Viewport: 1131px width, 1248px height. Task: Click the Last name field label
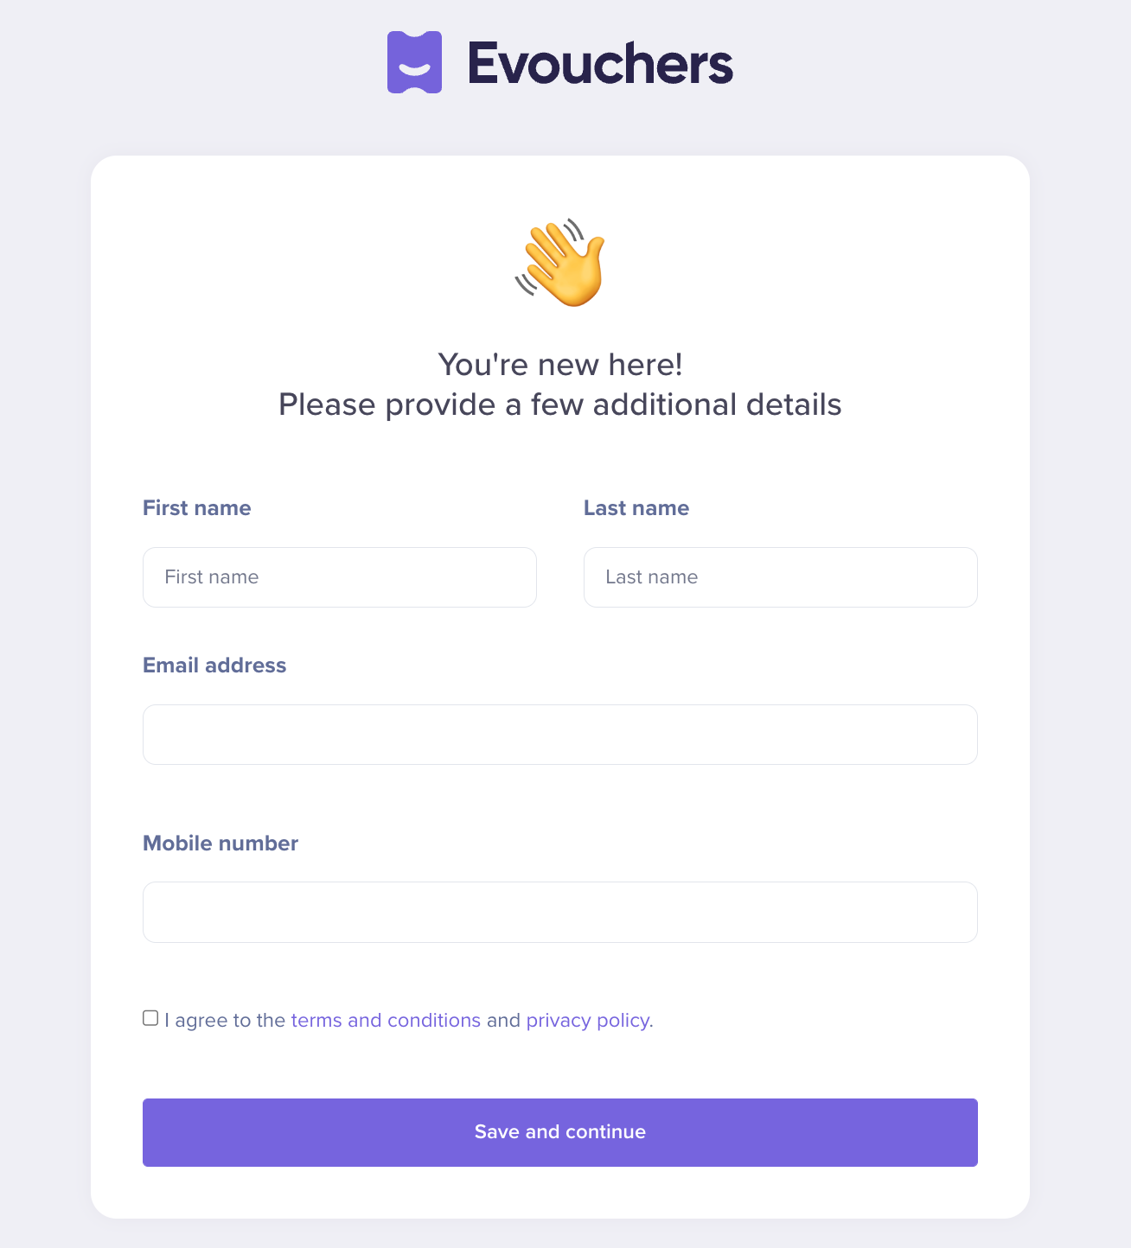click(x=636, y=508)
